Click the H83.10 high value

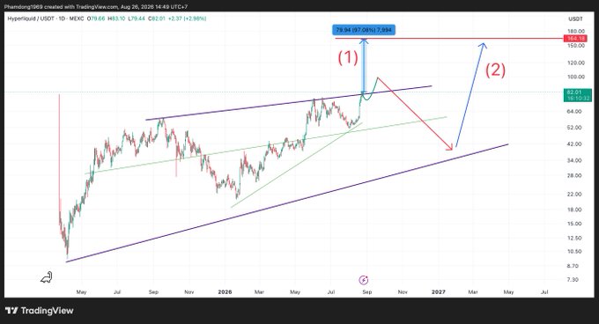click(116, 18)
